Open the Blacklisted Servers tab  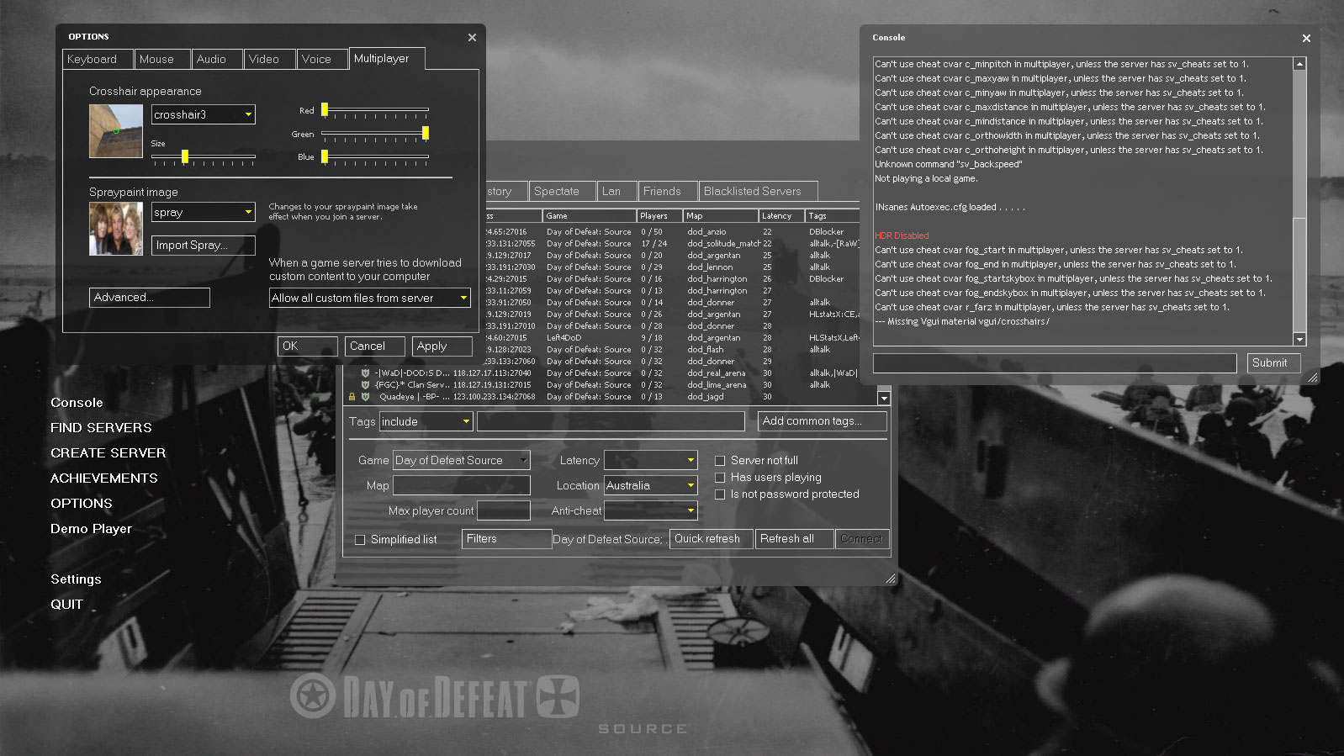[x=752, y=192]
